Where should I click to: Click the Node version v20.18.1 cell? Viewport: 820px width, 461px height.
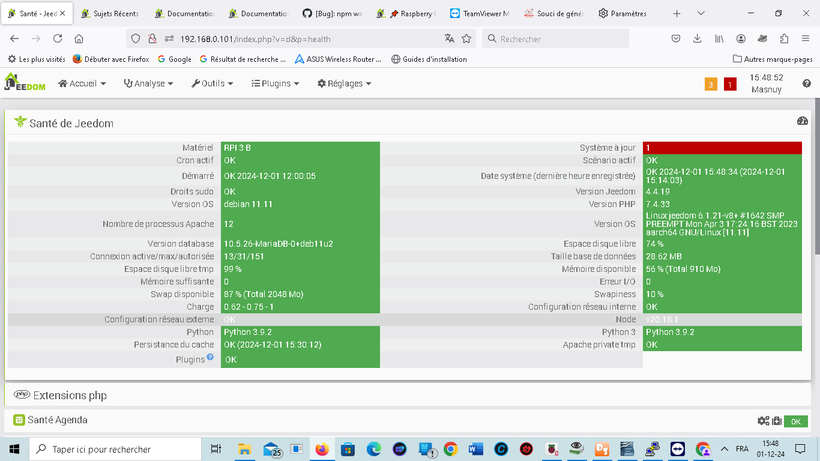tap(722, 319)
